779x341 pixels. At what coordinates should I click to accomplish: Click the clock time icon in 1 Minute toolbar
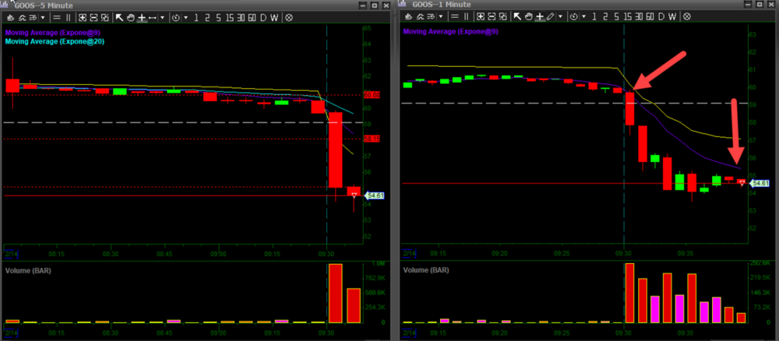click(573, 16)
